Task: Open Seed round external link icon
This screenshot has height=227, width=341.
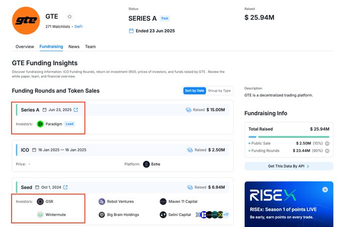Action: [x=65, y=187]
